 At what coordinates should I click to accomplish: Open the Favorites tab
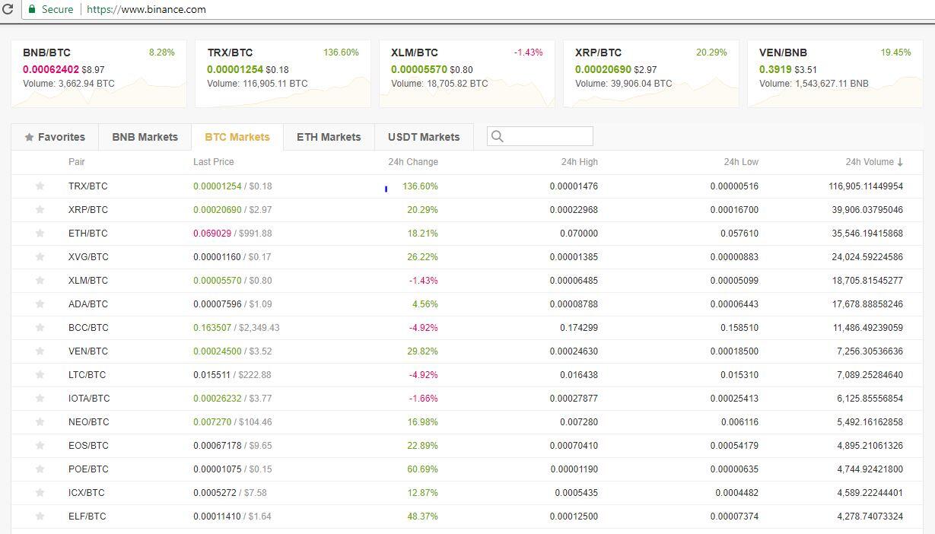pyautogui.click(x=55, y=137)
